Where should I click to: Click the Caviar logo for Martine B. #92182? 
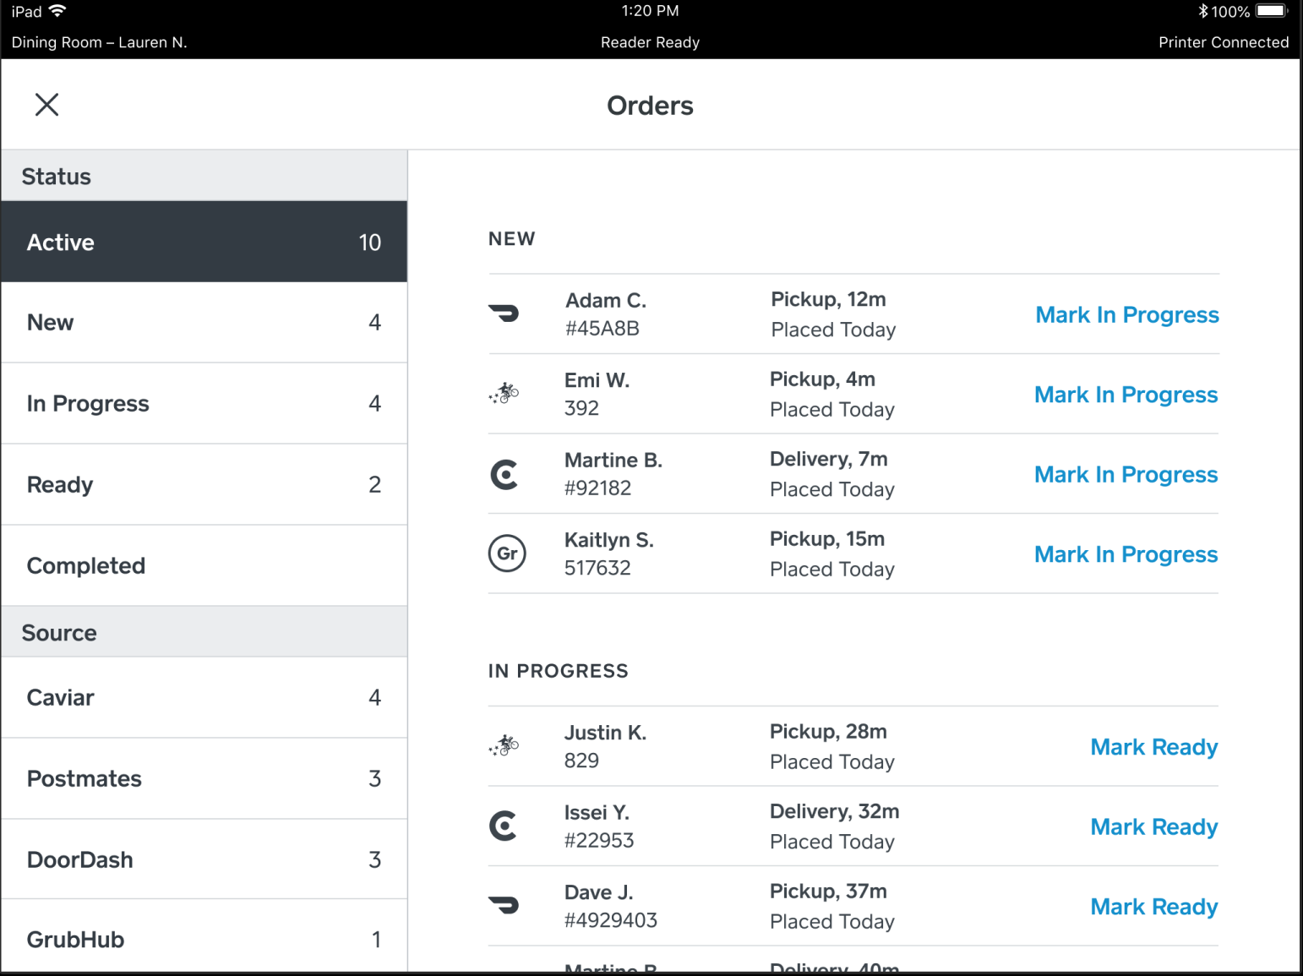504,474
